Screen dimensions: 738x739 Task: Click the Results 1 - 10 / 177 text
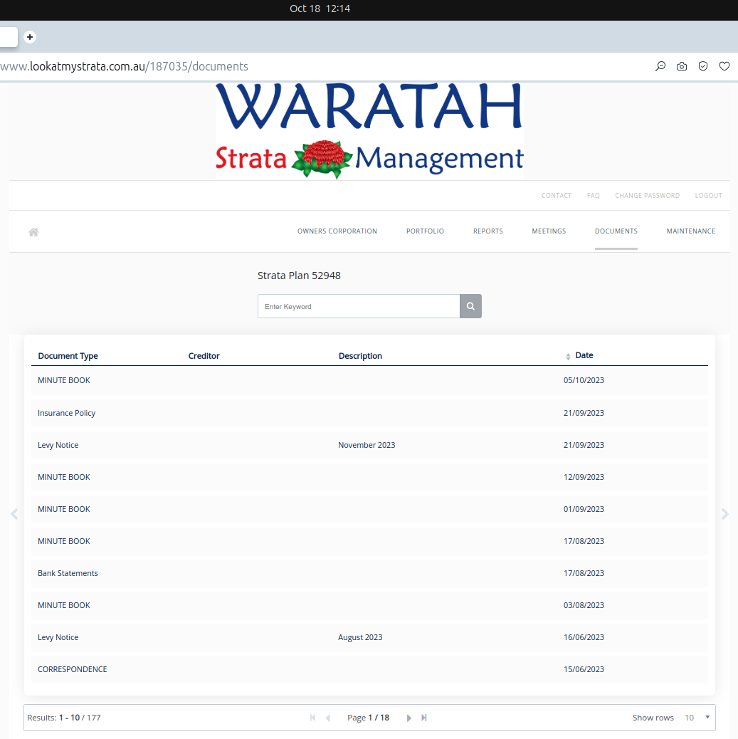[63, 718]
